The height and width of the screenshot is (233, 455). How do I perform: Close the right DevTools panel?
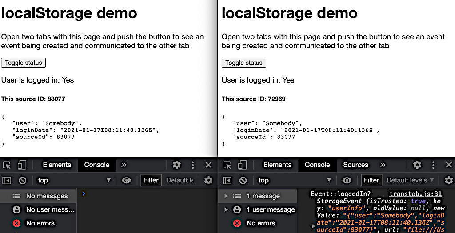coord(449,165)
